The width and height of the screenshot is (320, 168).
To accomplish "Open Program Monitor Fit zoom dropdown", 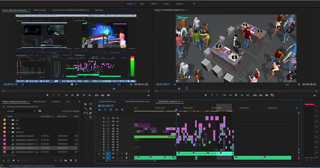I will pyautogui.click(x=178, y=85).
